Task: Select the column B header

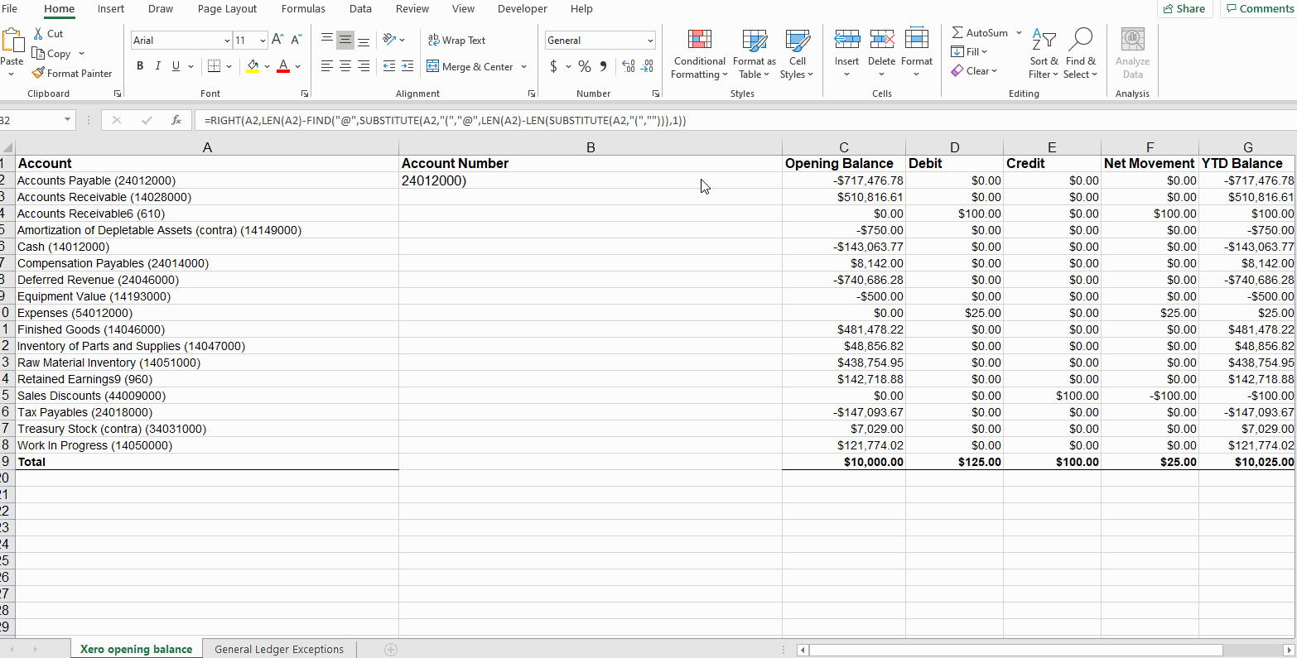Action: coord(591,147)
